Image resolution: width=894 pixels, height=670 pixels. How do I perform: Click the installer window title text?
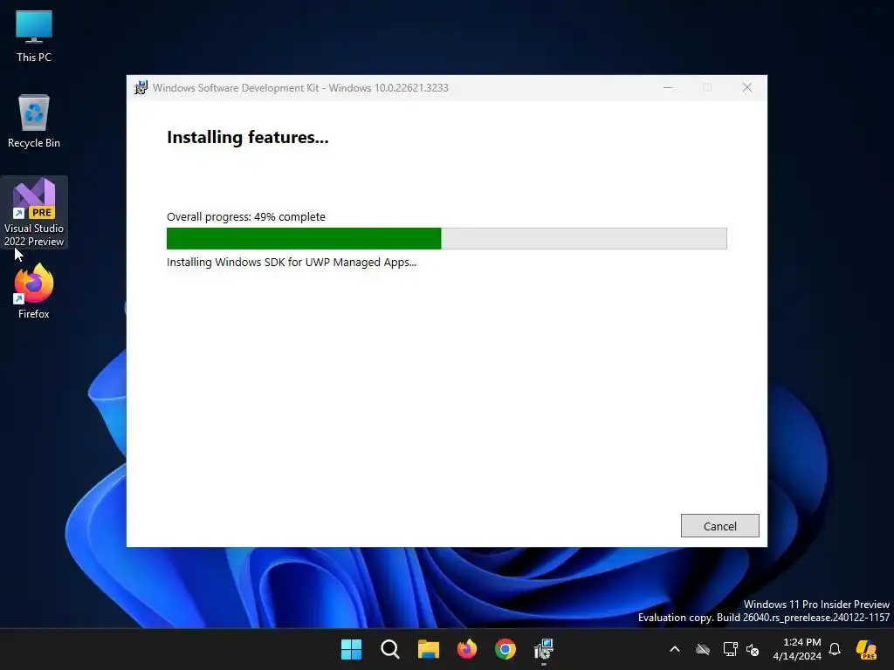(300, 88)
